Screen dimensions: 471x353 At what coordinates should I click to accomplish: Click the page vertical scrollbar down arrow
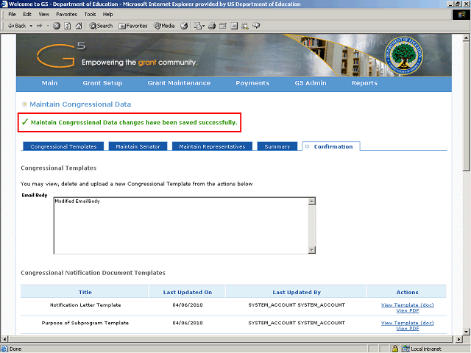click(466, 332)
